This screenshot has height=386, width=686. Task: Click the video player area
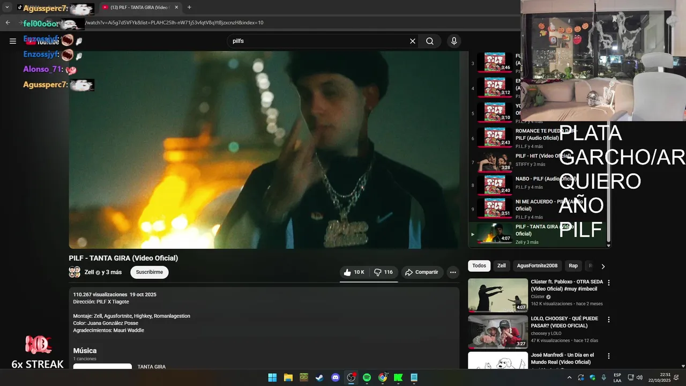tap(264, 150)
